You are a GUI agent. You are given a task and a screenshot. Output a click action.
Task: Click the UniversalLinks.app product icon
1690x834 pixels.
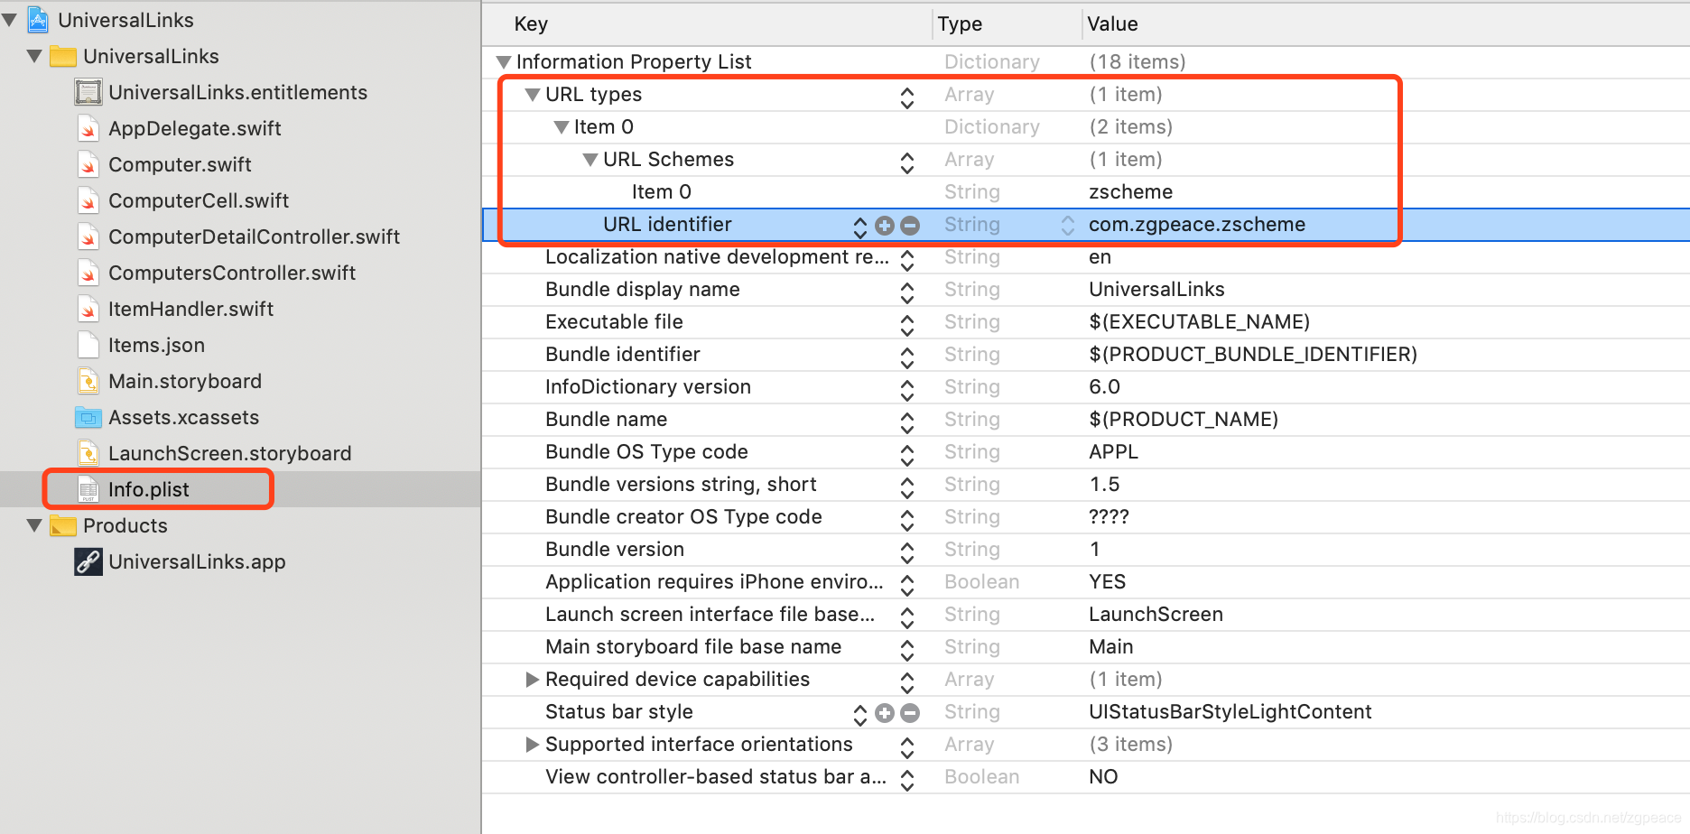[88, 561]
